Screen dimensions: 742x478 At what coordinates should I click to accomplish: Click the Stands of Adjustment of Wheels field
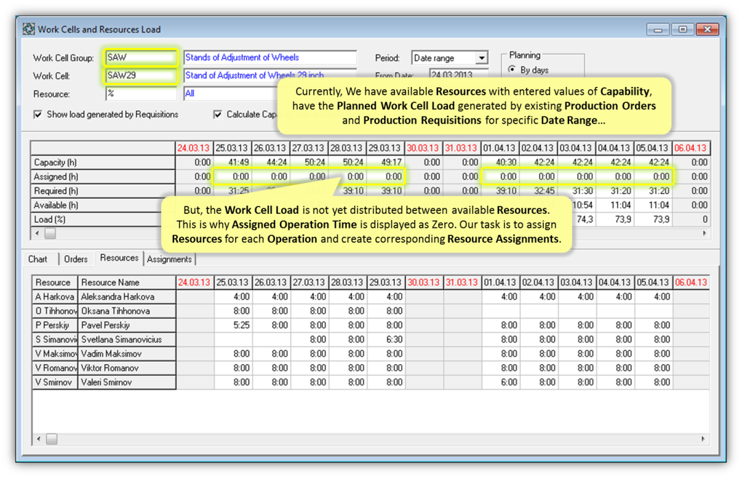(270, 58)
